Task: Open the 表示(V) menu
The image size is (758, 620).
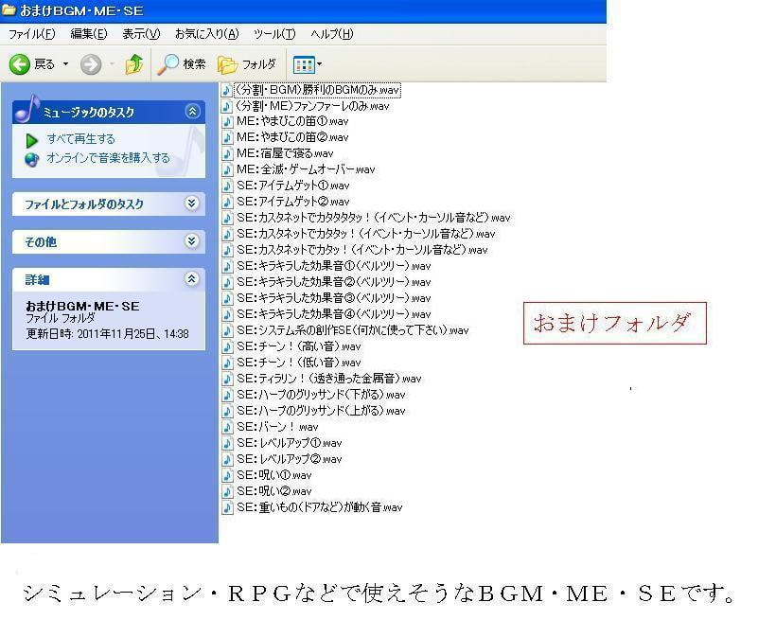Action: 141,34
